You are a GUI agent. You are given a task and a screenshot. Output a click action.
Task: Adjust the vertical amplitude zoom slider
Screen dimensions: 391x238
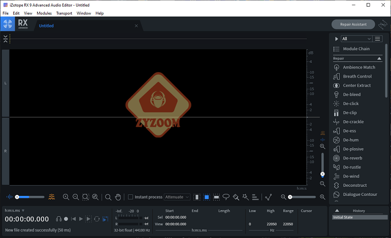(322, 165)
